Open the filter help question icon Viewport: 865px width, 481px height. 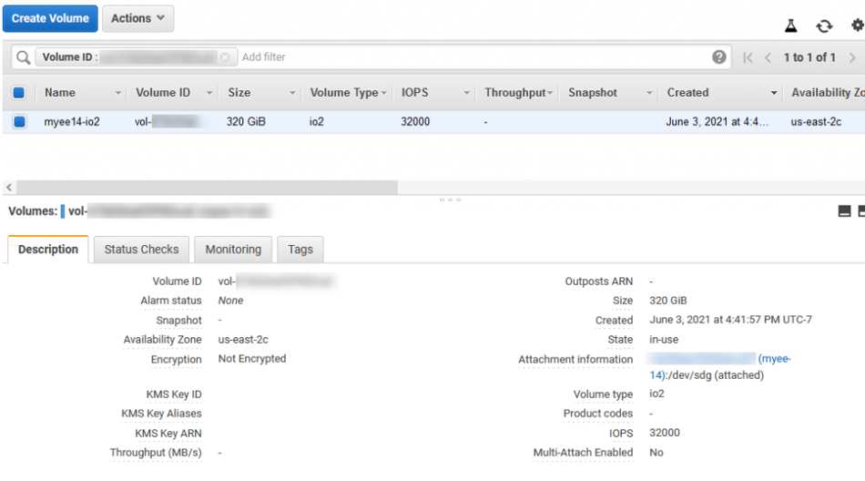click(x=718, y=56)
